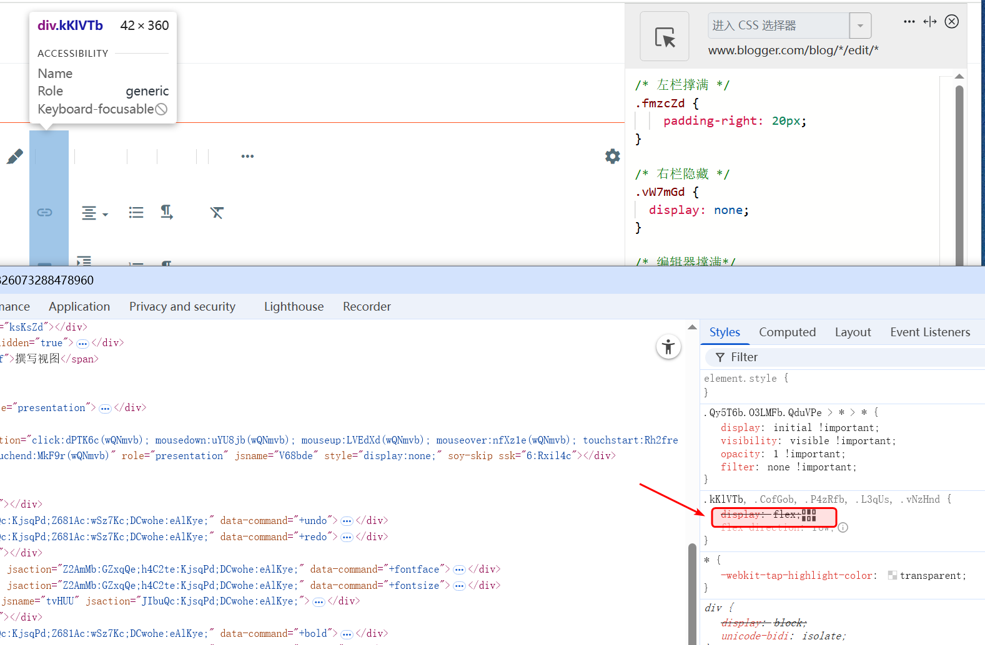Click the insert link icon

tap(44, 213)
